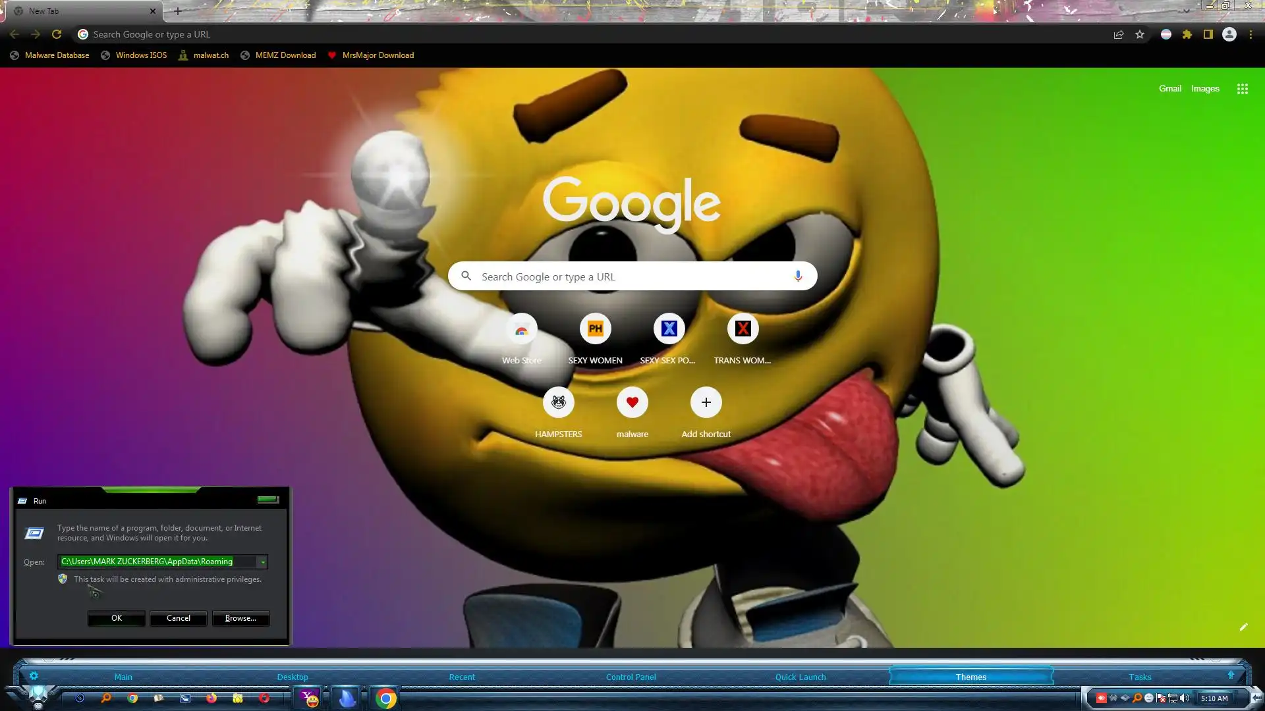This screenshot has width=1265, height=711.
Task: Click the Extensions puzzle piece icon
Action: (x=1187, y=34)
